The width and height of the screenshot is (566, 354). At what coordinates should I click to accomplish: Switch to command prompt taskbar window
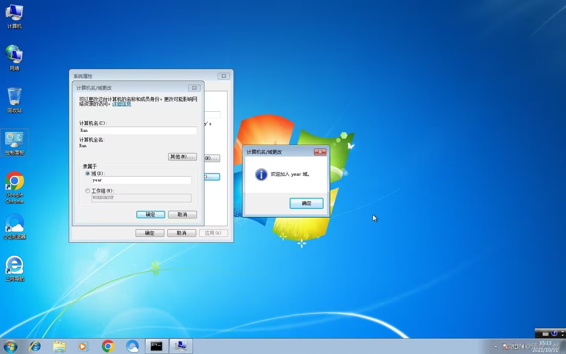point(157,346)
